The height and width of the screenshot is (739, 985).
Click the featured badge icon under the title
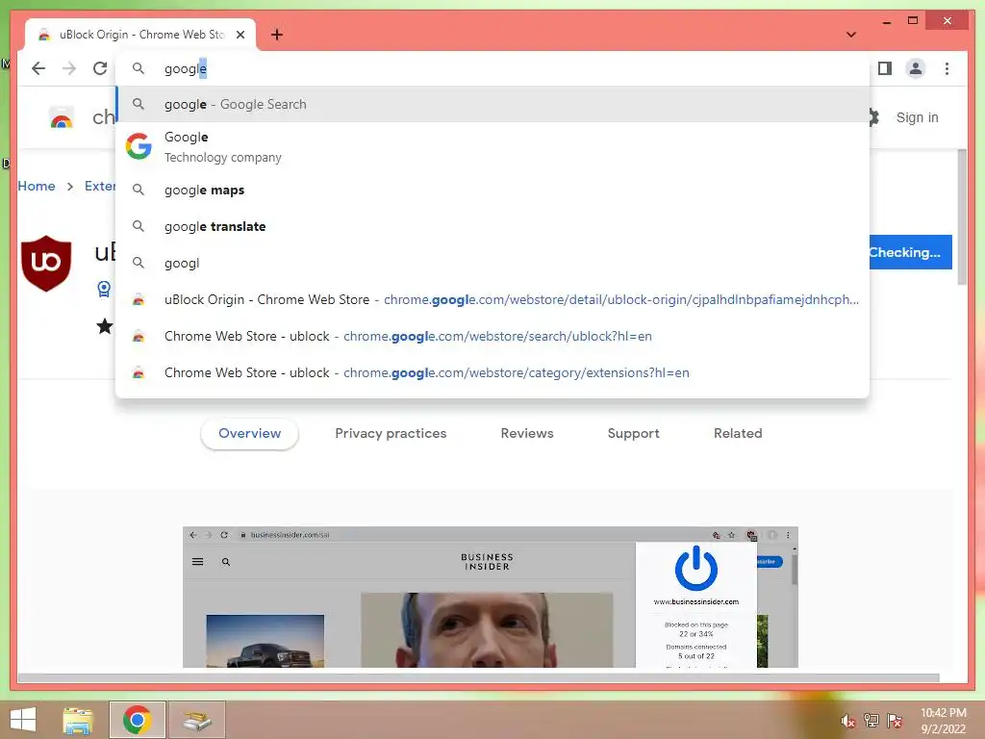point(104,289)
